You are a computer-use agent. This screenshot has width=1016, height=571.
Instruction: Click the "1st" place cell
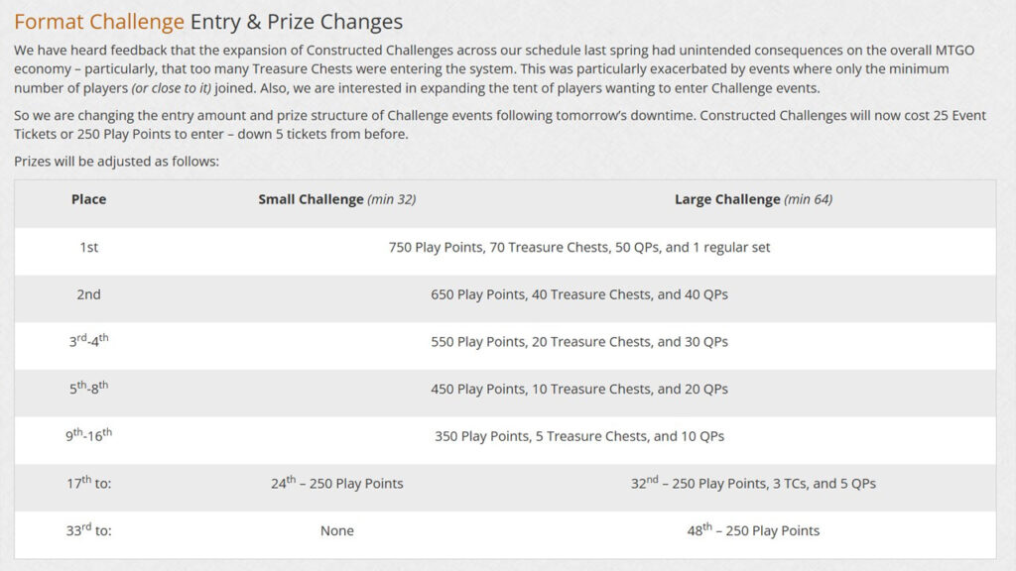click(x=88, y=247)
